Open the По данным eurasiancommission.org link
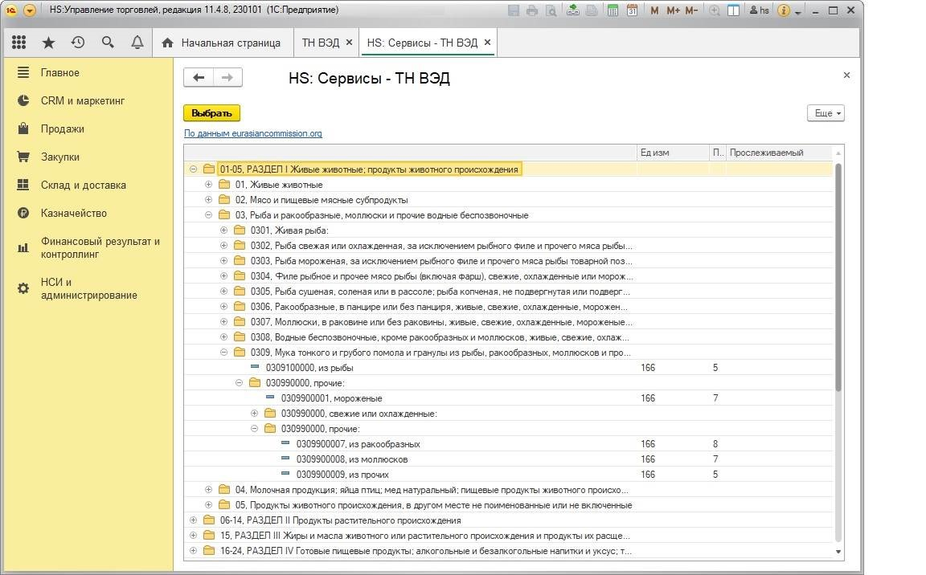The width and height of the screenshot is (926, 575). (x=252, y=133)
